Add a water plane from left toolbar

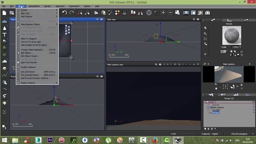(4, 21)
